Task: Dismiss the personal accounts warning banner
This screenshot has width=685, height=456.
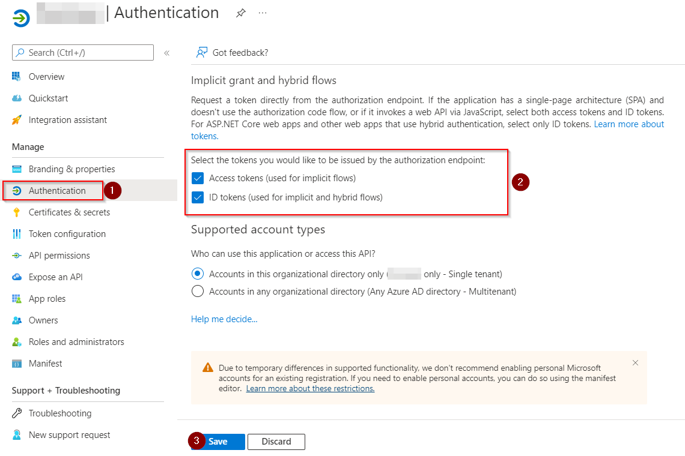Action: (x=635, y=363)
